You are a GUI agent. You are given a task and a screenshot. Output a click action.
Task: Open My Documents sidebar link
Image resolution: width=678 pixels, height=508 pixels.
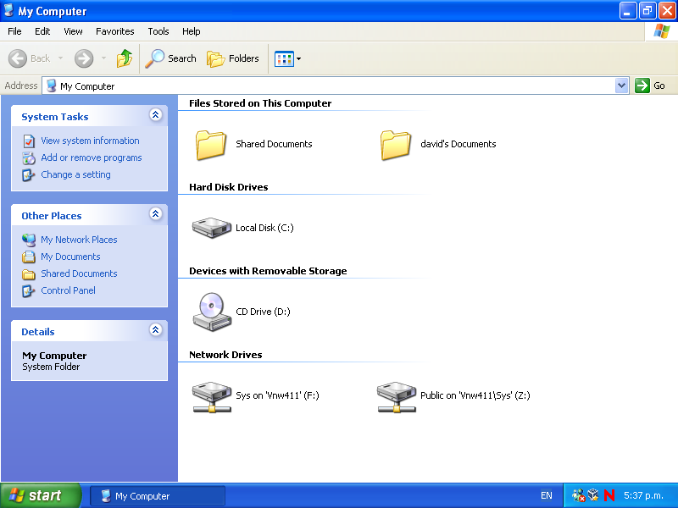pyautogui.click(x=70, y=257)
